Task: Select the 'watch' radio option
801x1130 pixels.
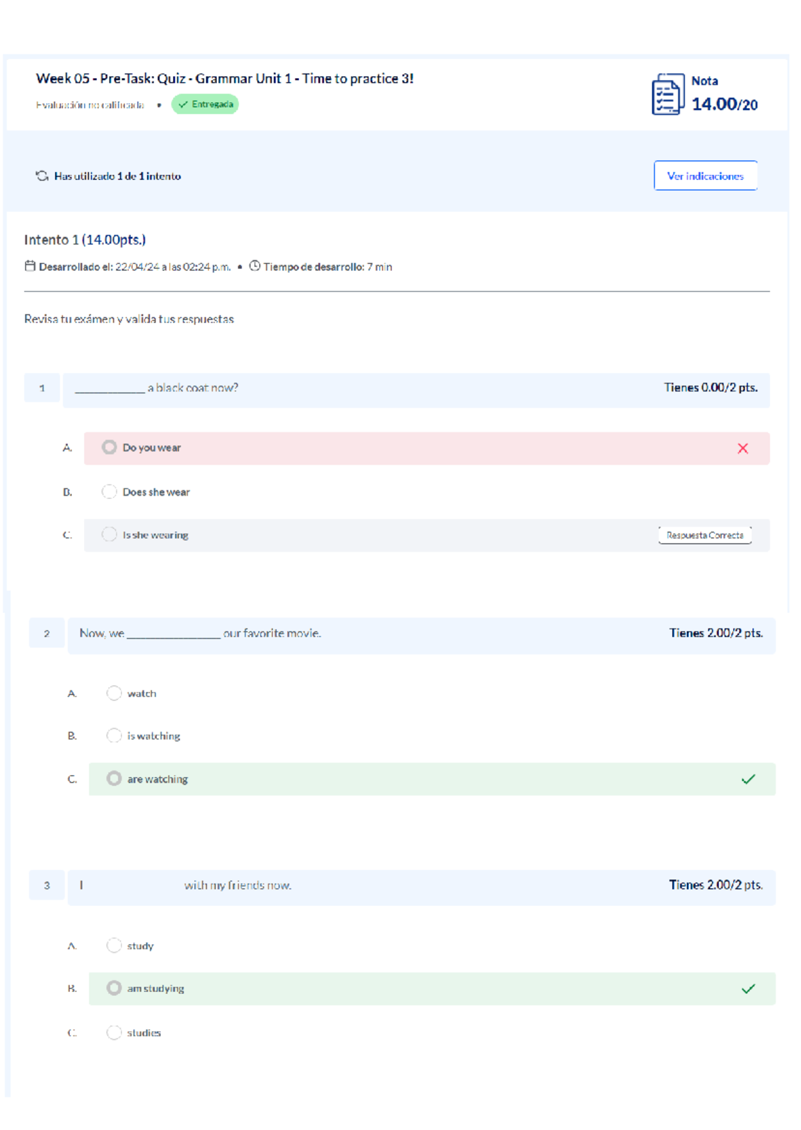Action: 114,693
